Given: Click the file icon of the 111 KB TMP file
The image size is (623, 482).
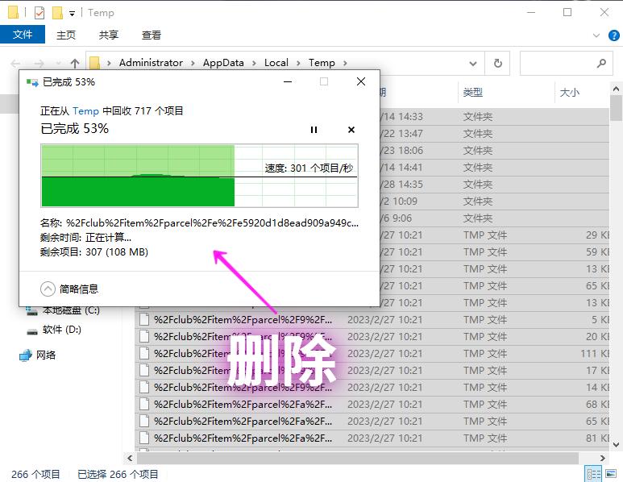Looking at the screenshot, I should coord(144,353).
